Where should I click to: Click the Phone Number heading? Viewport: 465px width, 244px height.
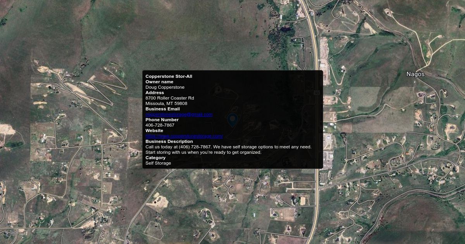coord(162,120)
